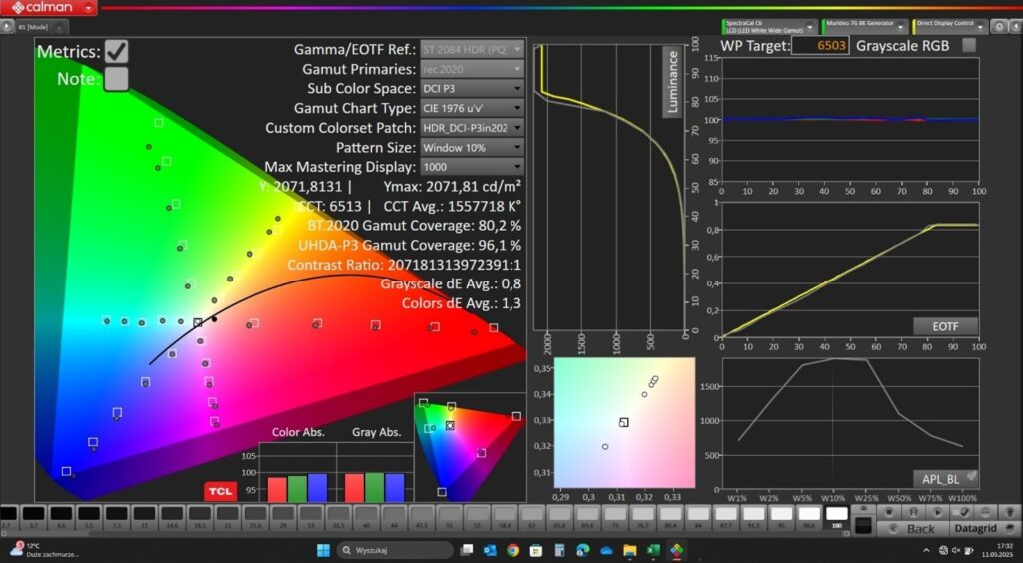Screen dimensions: 1023x563
Task: Click the white point marker on CIE chart
Action: click(198, 322)
